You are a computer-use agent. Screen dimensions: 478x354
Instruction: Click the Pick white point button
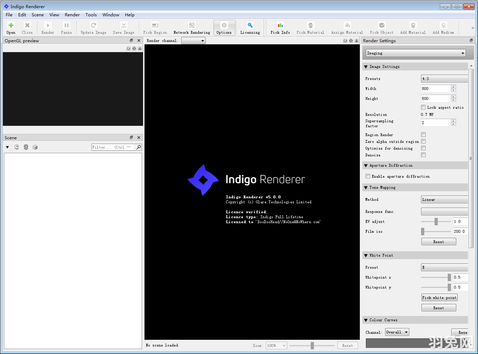tap(439, 297)
